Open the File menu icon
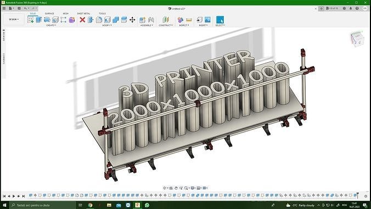Image resolution: width=371 pixels, height=209 pixels. [10, 8]
